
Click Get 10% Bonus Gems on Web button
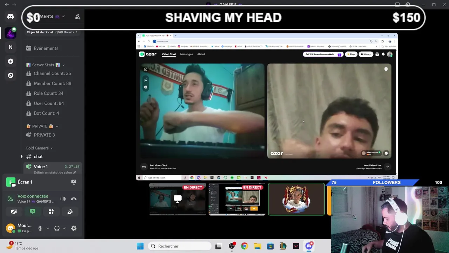[x=323, y=54]
